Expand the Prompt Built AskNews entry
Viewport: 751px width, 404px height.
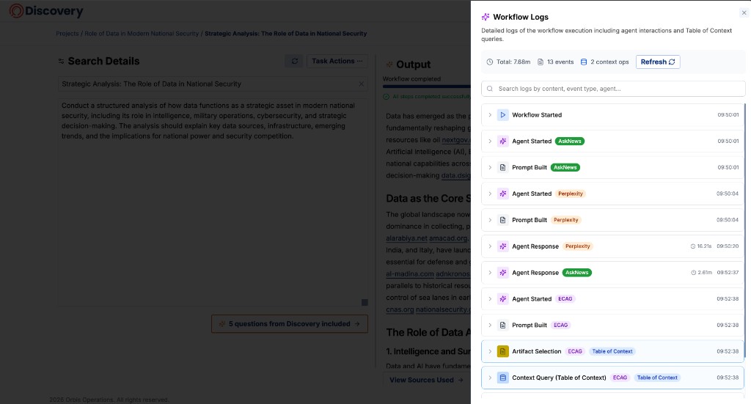coord(489,167)
